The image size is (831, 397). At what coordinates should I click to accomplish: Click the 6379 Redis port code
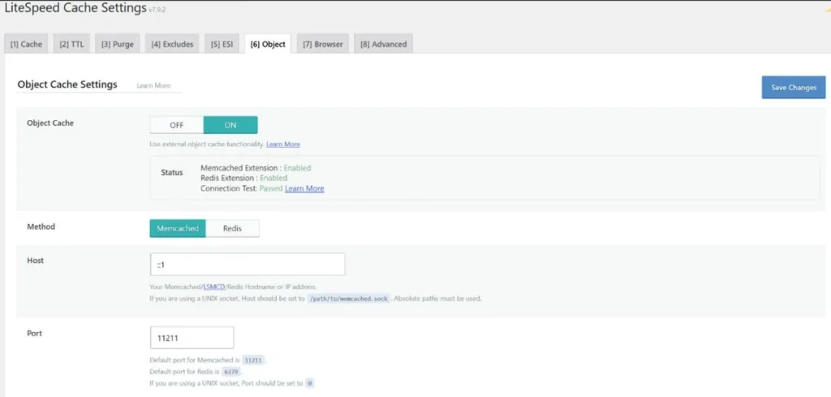(x=230, y=372)
